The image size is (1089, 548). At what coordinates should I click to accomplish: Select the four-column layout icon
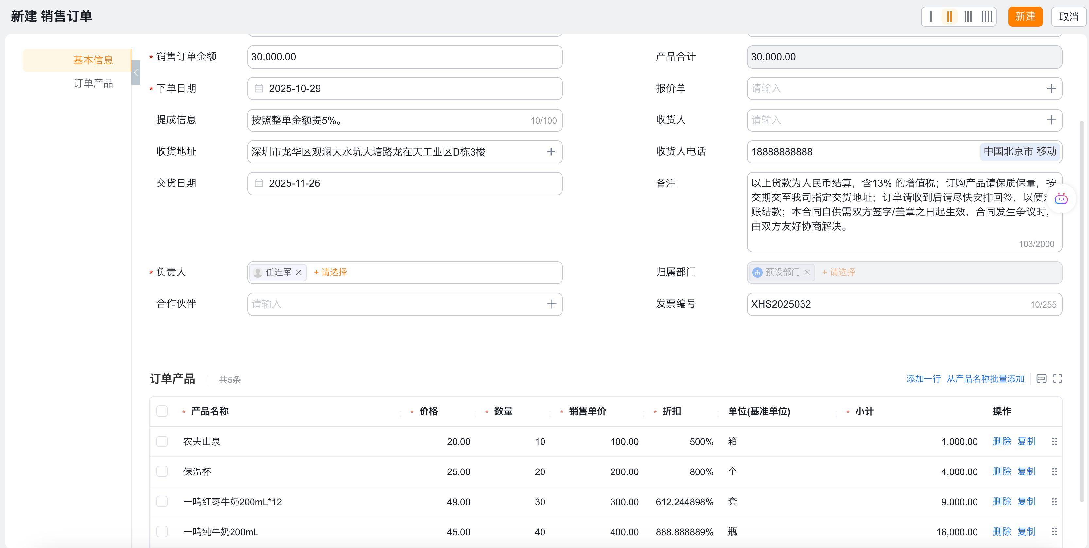(x=986, y=16)
